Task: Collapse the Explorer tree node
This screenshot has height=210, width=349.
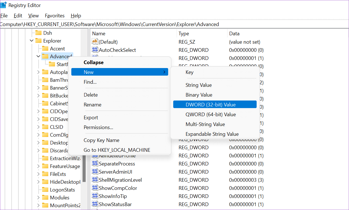Action: tap(31, 41)
